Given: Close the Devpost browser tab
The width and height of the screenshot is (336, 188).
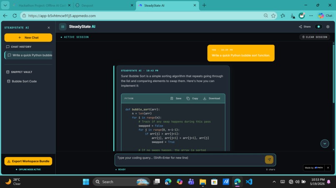Looking at the screenshot, I should pos(132,5).
